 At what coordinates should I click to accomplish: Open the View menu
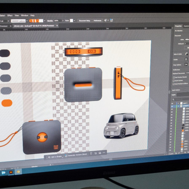(17, 15)
